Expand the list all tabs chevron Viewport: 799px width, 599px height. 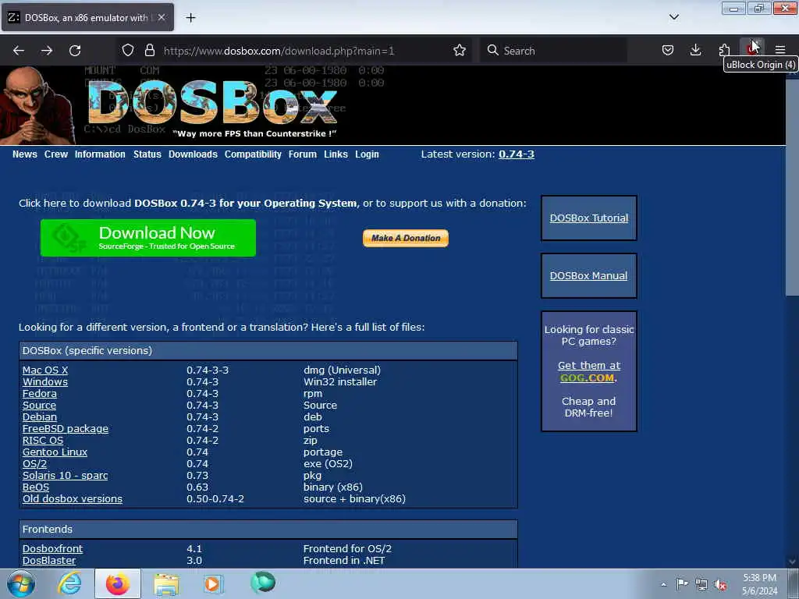point(673,17)
